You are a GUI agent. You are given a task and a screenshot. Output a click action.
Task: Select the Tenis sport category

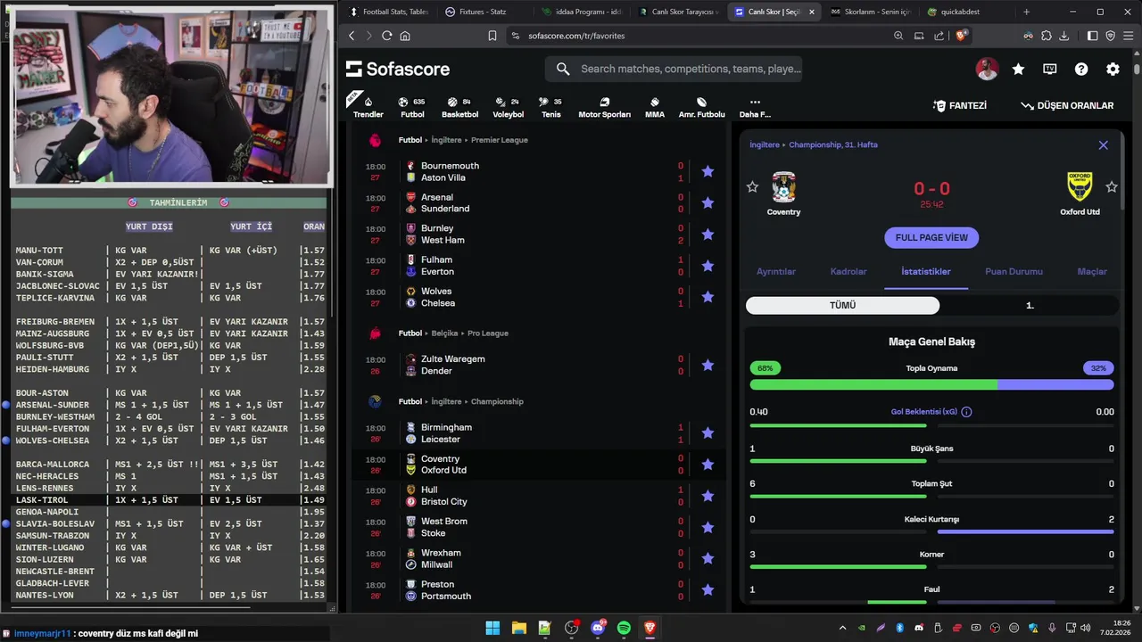(551, 107)
